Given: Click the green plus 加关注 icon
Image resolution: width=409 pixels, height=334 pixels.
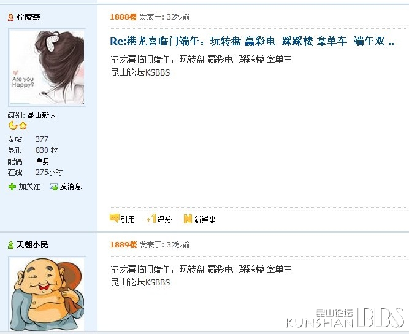Looking at the screenshot, I should point(12,187).
